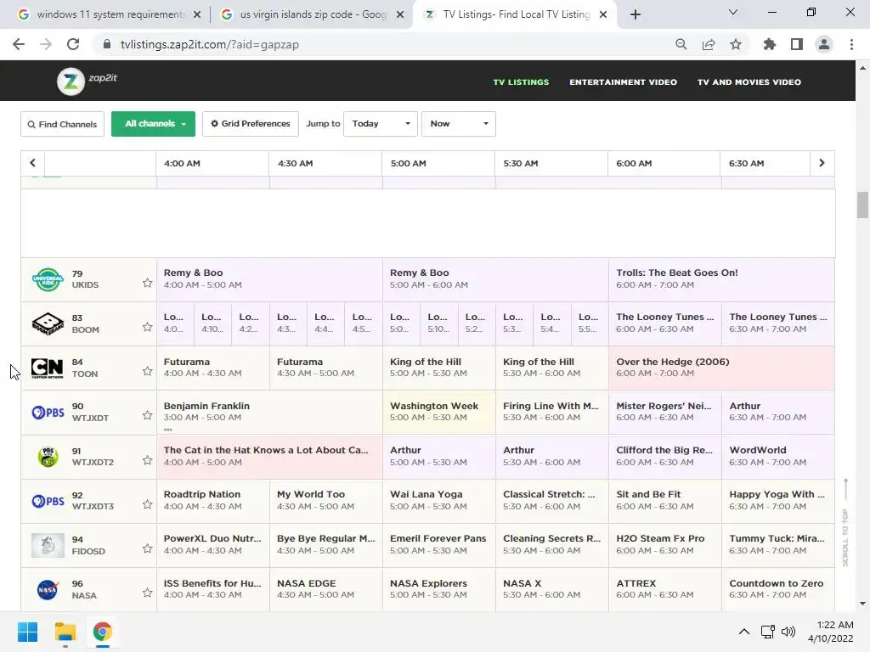Open the NASA EDGE program cell
The image size is (870, 652).
325,590
